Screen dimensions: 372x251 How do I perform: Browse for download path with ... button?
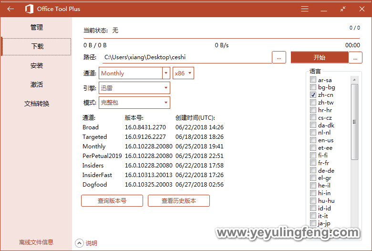(x=279, y=57)
